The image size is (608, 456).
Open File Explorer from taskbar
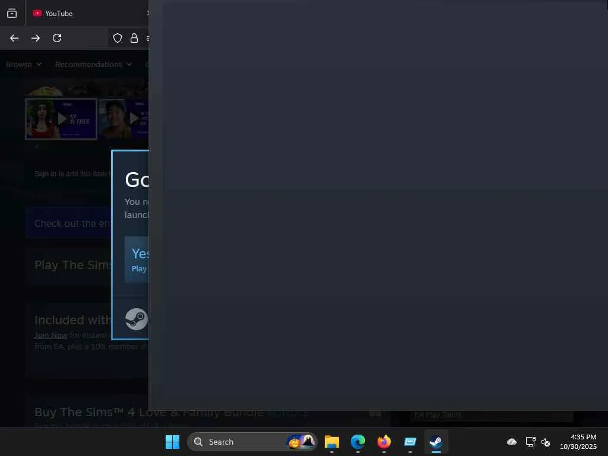click(332, 442)
